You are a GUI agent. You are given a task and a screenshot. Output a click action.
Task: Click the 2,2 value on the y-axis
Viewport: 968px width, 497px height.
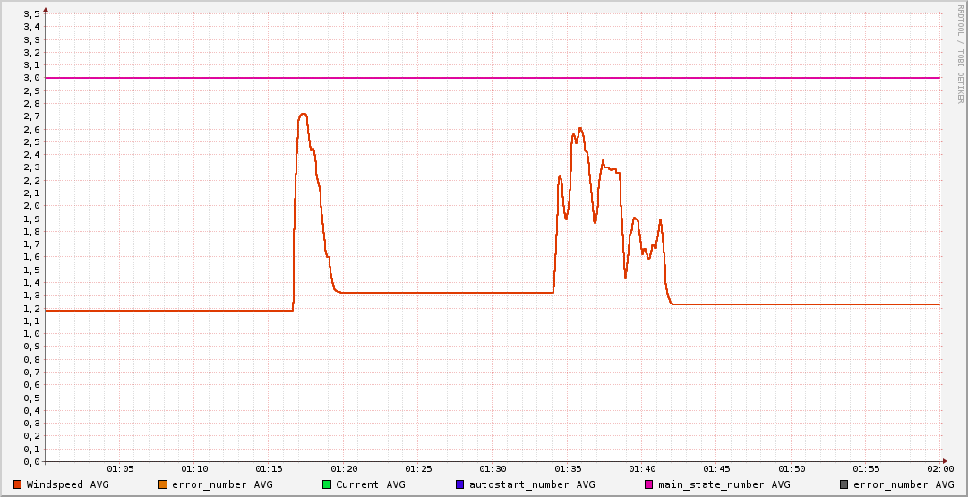[33, 180]
